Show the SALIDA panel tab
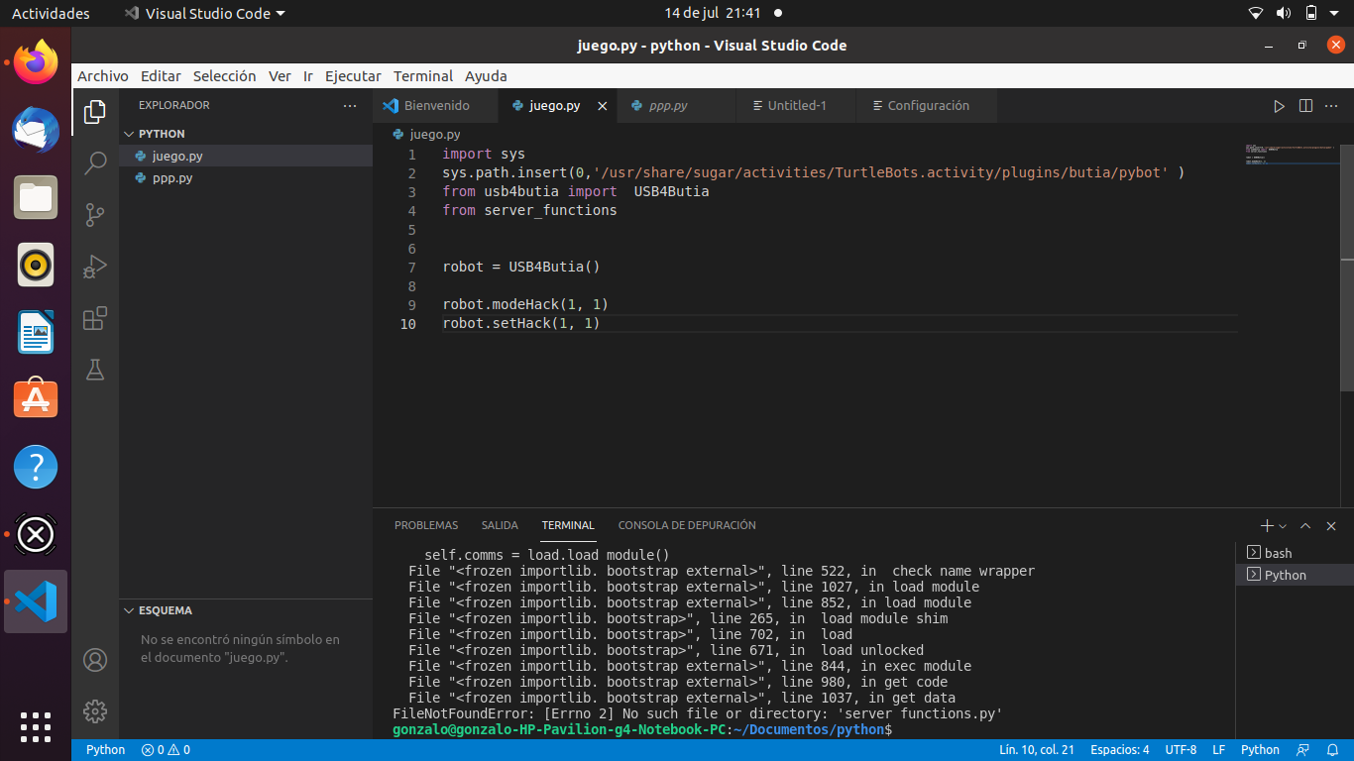The height and width of the screenshot is (761, 1354). tap(500, 525)
